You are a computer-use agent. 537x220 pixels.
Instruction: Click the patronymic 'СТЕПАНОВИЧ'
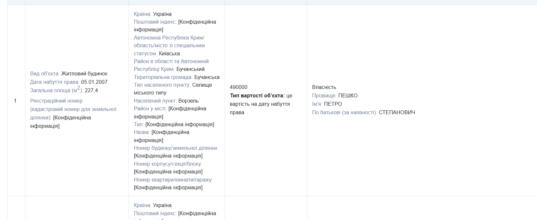(397, 113)
